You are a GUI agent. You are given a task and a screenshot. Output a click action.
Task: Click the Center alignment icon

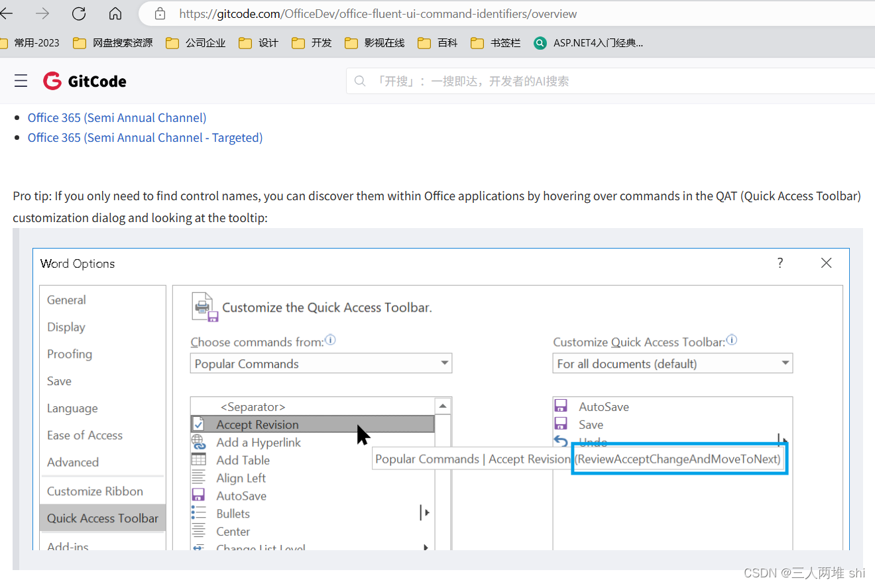198,531
